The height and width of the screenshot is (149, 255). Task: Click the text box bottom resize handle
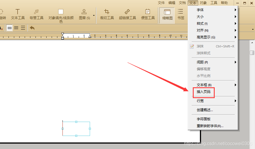[76, 136]
